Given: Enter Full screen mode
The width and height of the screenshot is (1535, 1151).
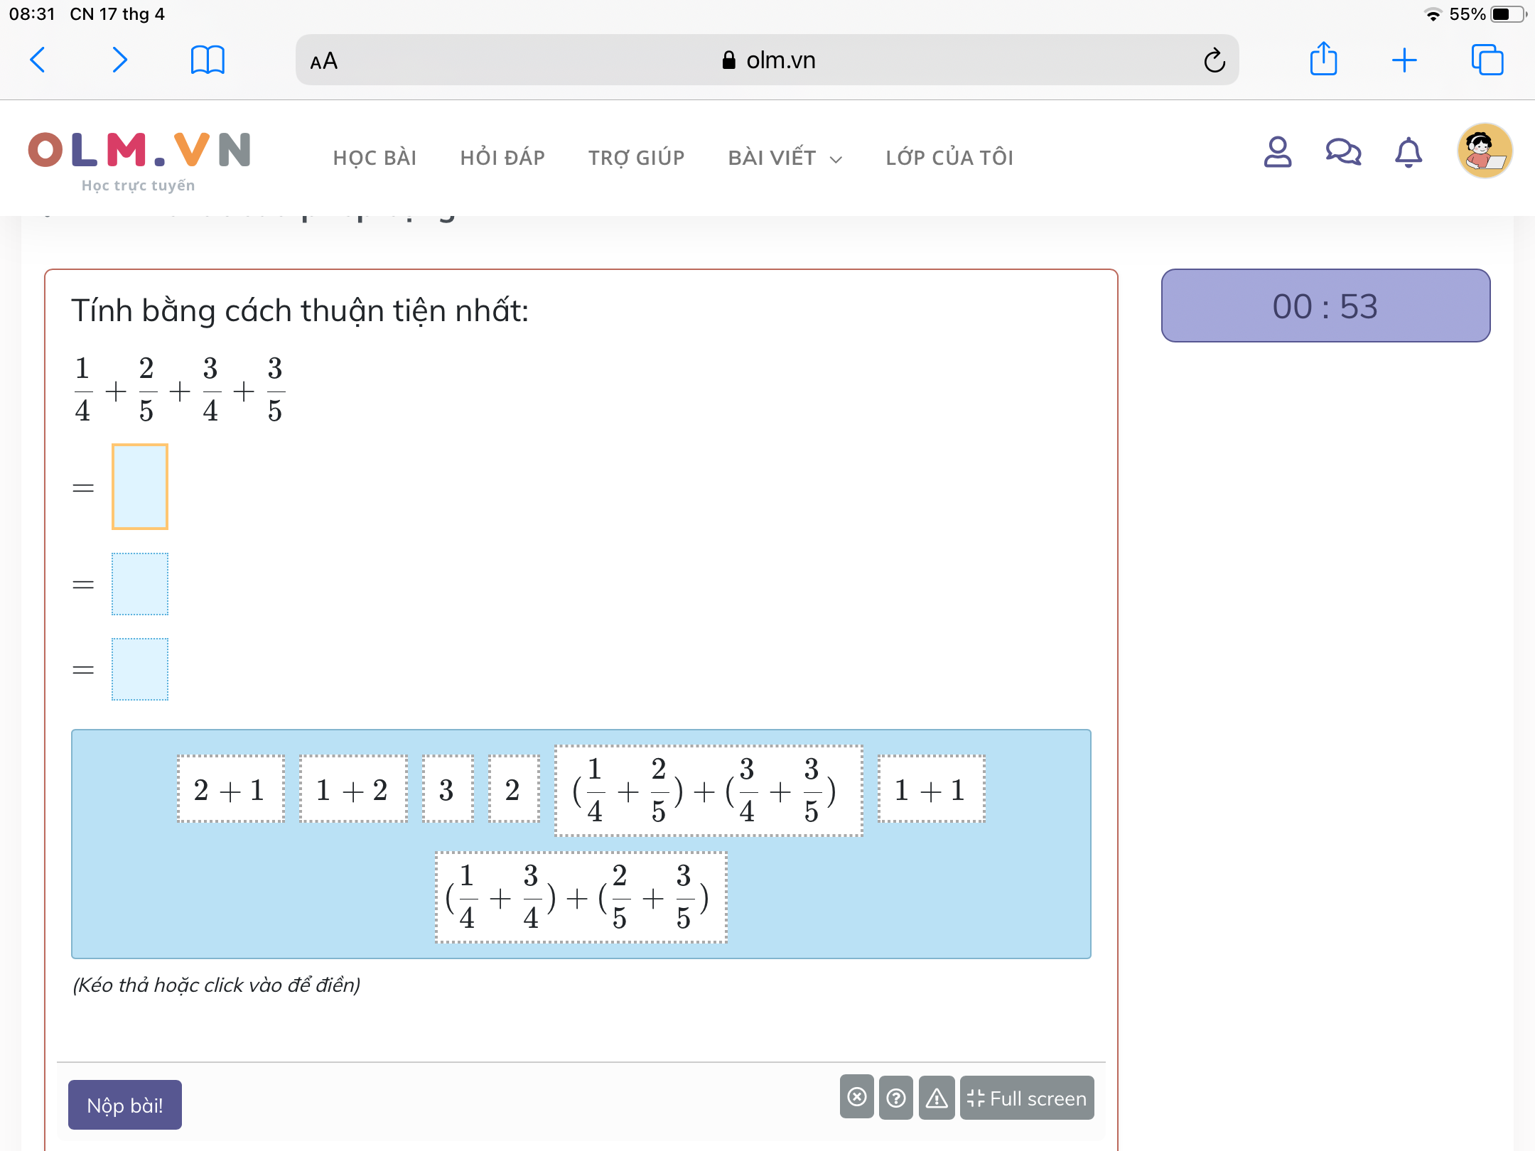Looking at the screenshot, I should coord(1027,1098).
